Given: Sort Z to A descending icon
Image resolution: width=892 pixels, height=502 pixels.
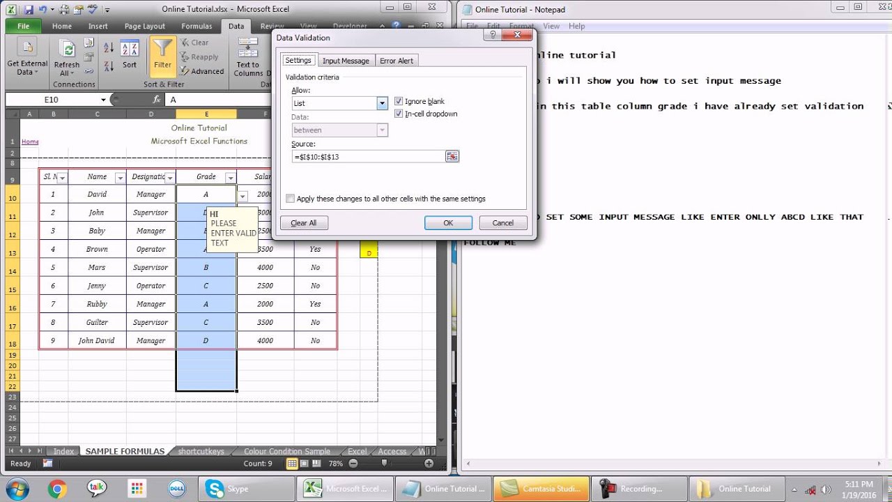Looking at the screenshot, I should click(x=109, y=65).
